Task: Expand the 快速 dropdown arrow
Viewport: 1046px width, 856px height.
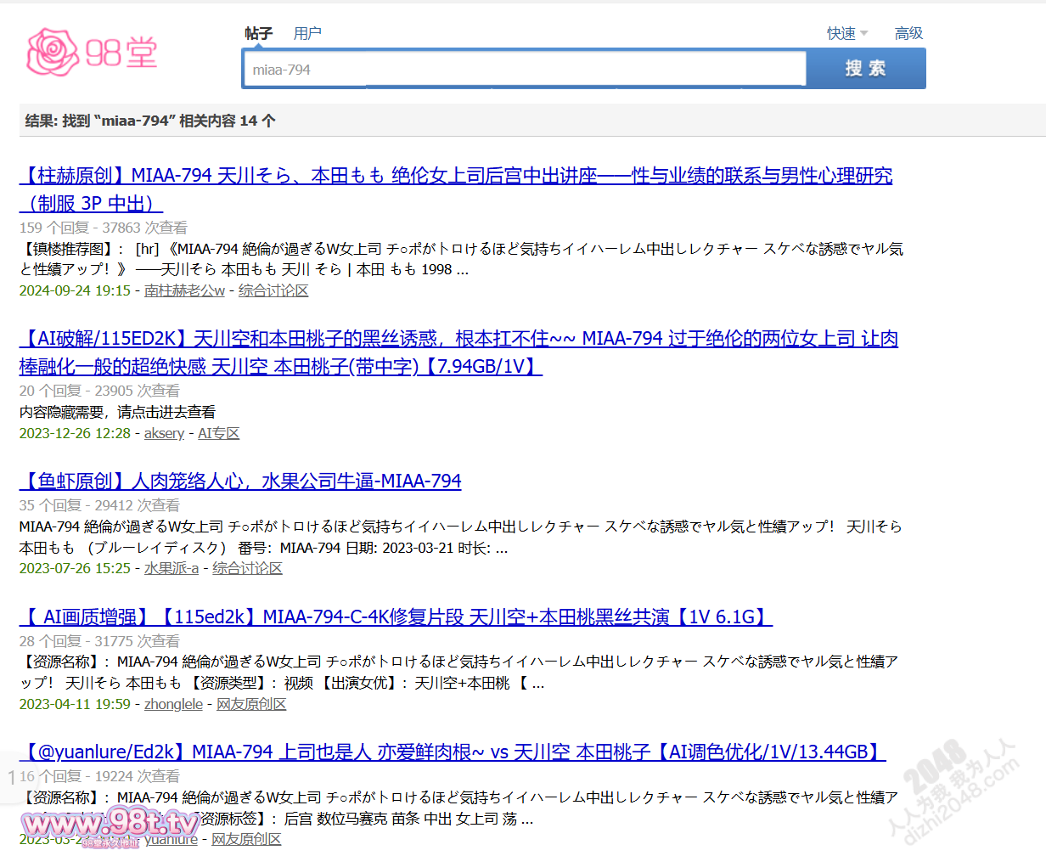Action: click(864, 33)
